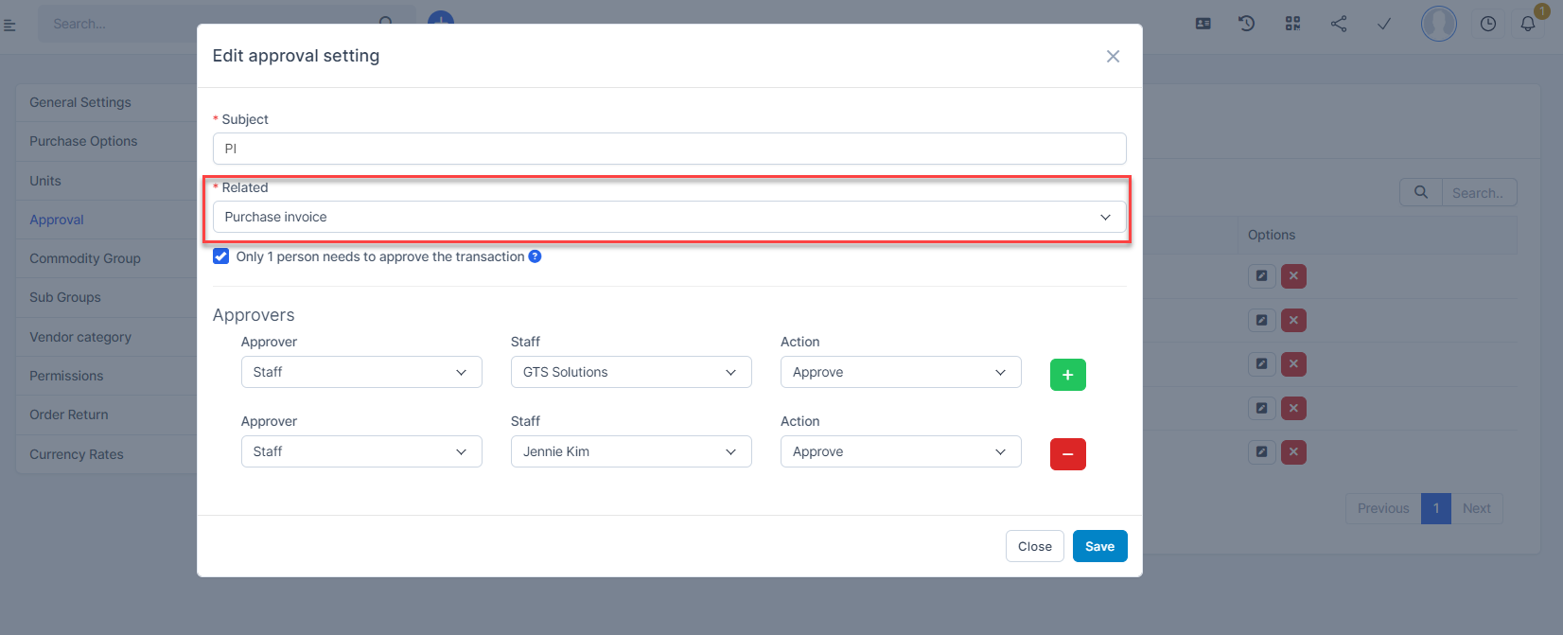Uncheck 'Only 1 person needs to approve'
Image resolution: width=1563 pixels, height=635 pixels.
pos(221,256)
